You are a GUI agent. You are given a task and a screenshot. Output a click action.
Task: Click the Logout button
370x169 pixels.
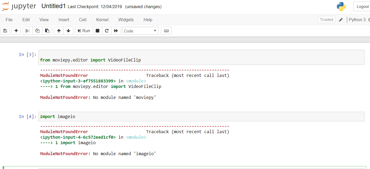(363, 6)
